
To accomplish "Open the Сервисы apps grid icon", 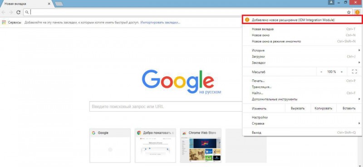I will (4, 23).
